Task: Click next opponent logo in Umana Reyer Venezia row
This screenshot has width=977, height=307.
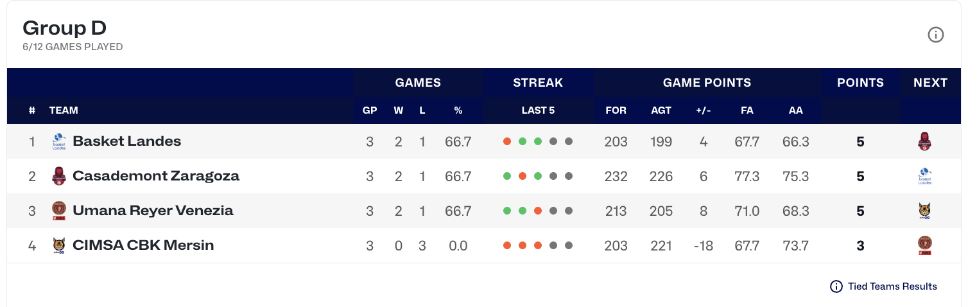Action: point(925,211)
